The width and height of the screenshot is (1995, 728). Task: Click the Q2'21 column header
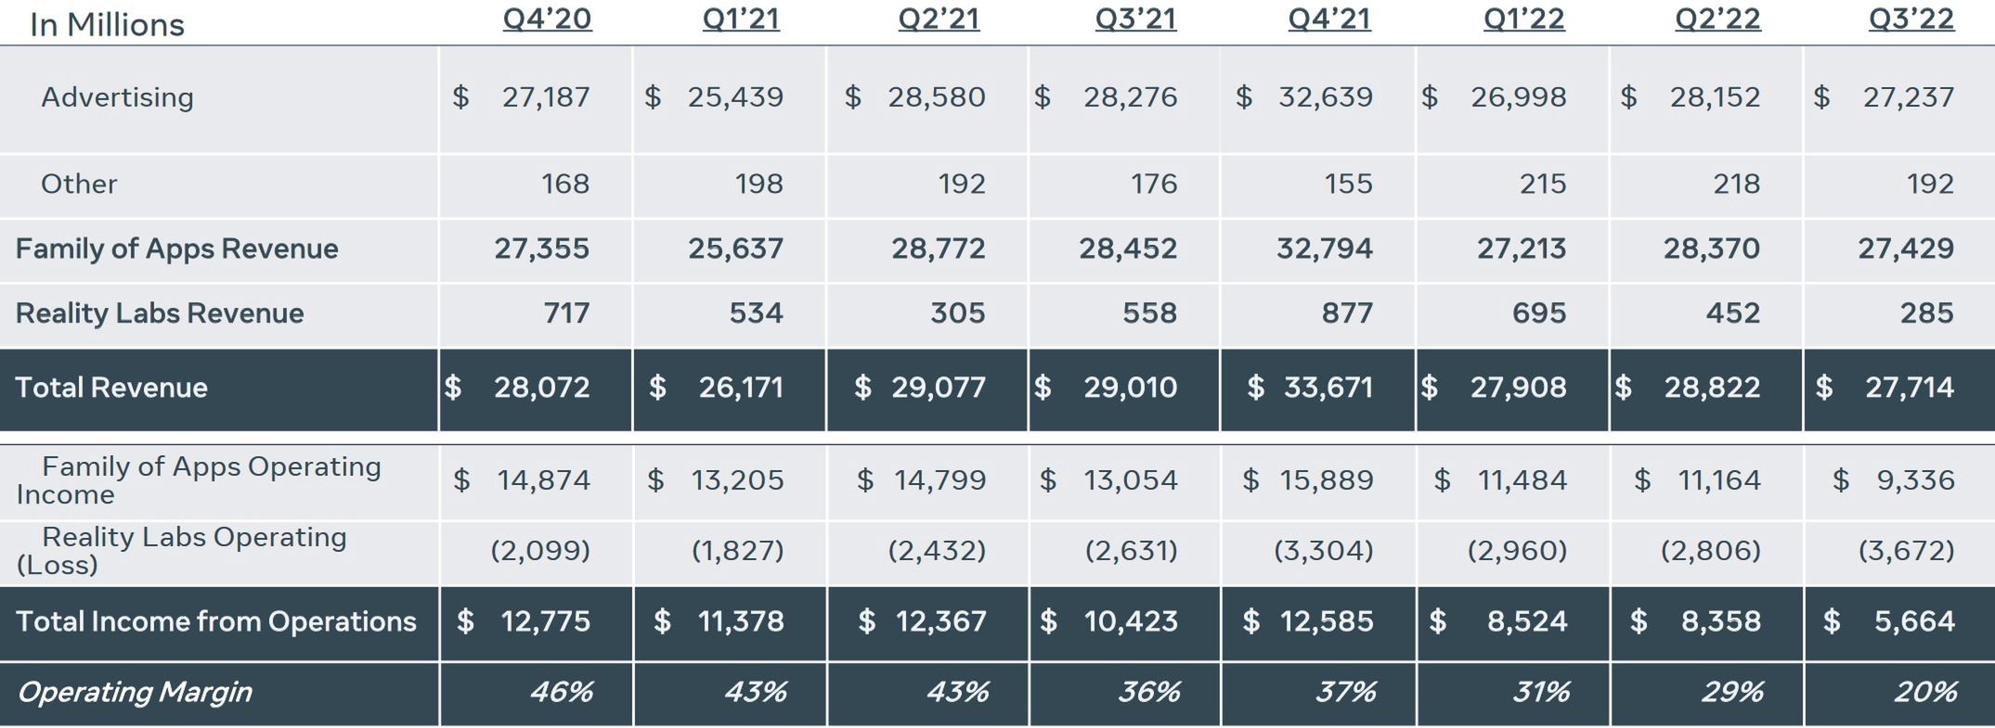tap(939, 19)
